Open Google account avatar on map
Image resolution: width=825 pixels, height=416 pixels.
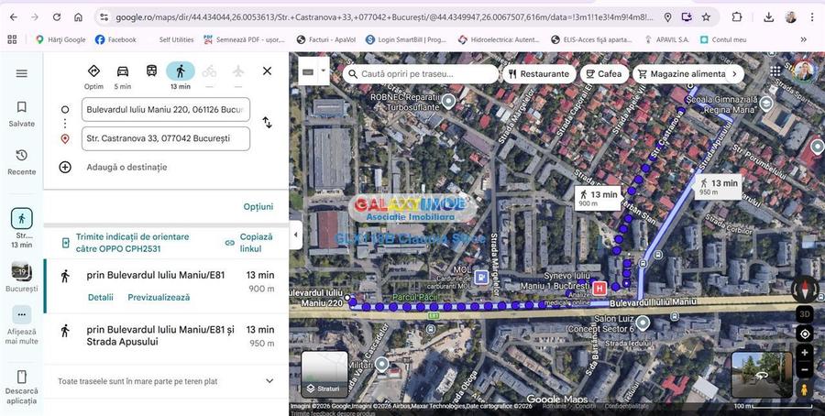(803, 71)
